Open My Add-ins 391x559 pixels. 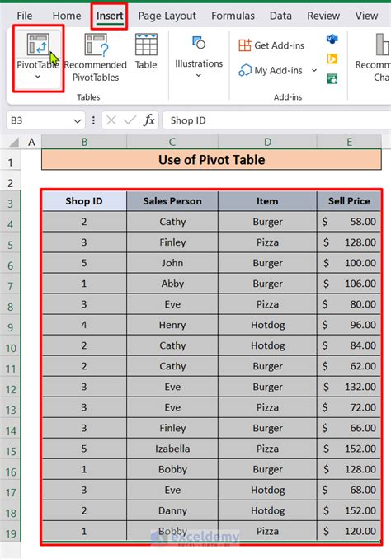point(271,70)
